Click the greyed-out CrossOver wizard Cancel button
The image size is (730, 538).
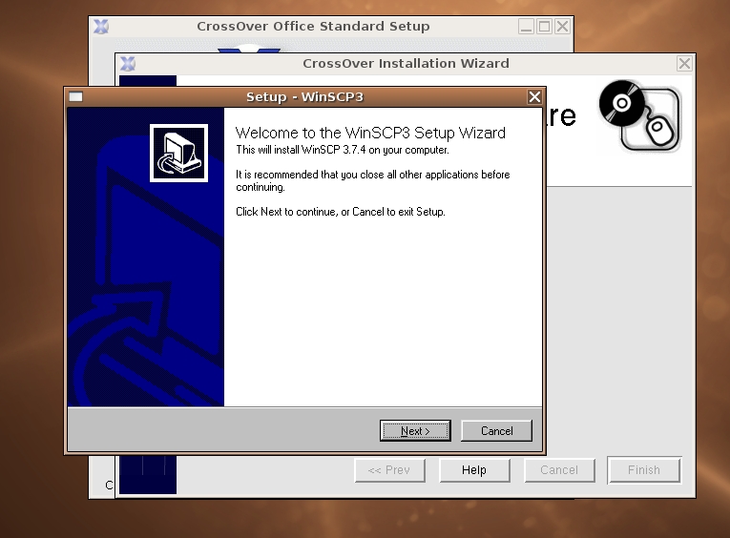coord(559,470)
